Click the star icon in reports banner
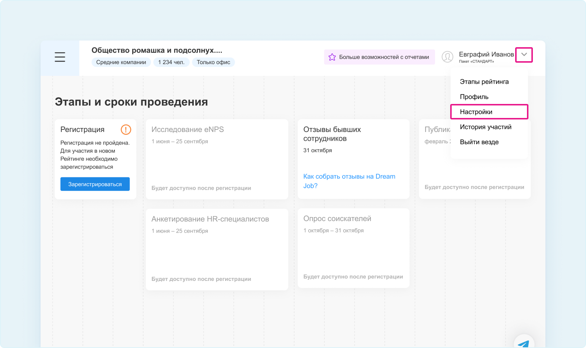This screenshot has height=348, width=586. point(332,57)
